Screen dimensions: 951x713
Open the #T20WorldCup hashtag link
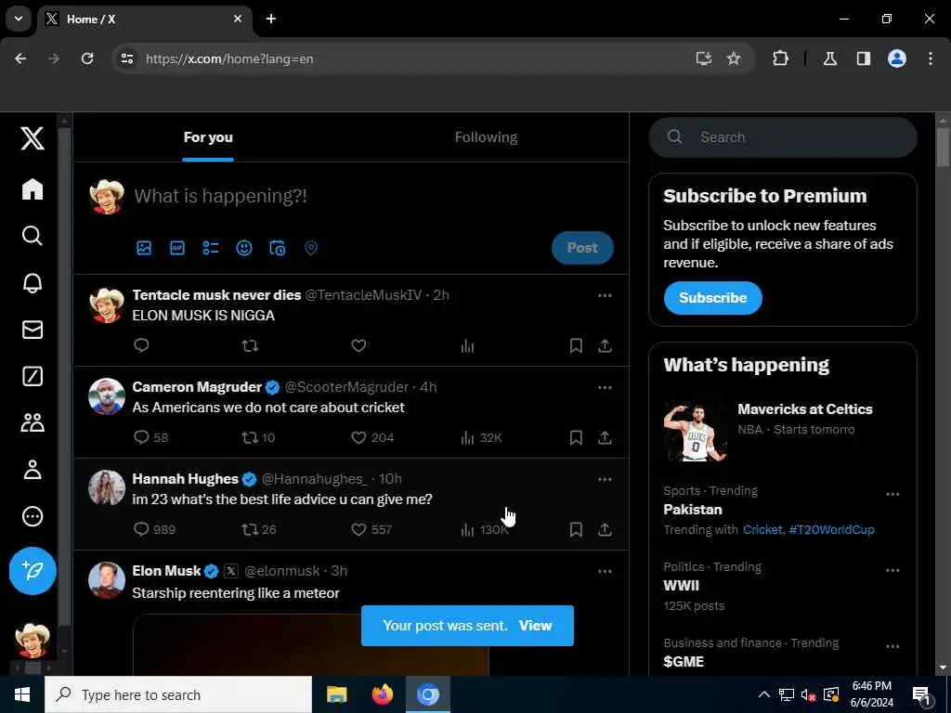pyautogui.click(x=831, y=530)
